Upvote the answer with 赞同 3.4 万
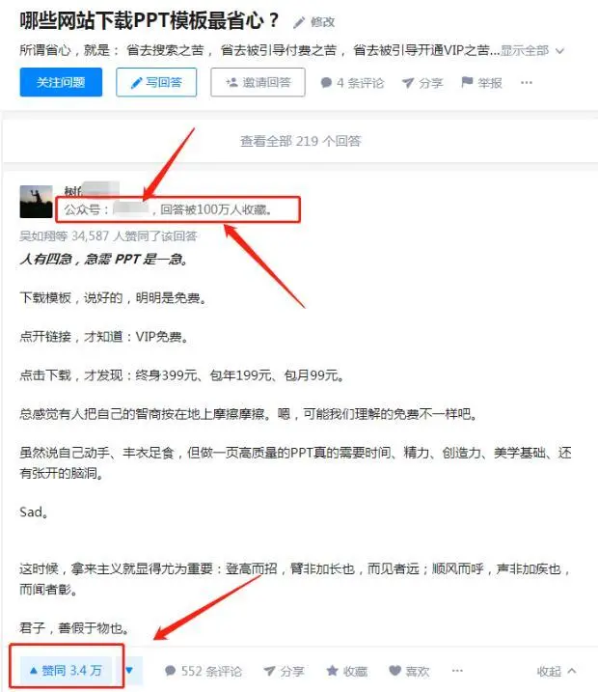 pyautogui.click(x=66, y=671)
